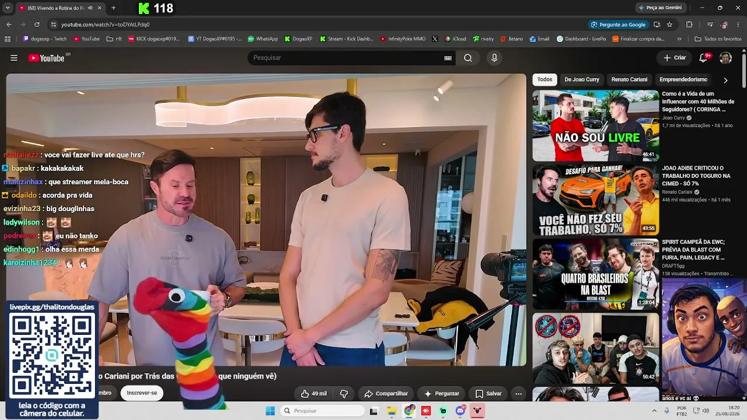
Task: Like the video with thumbs-up button
Action: [x=314, y=394]
